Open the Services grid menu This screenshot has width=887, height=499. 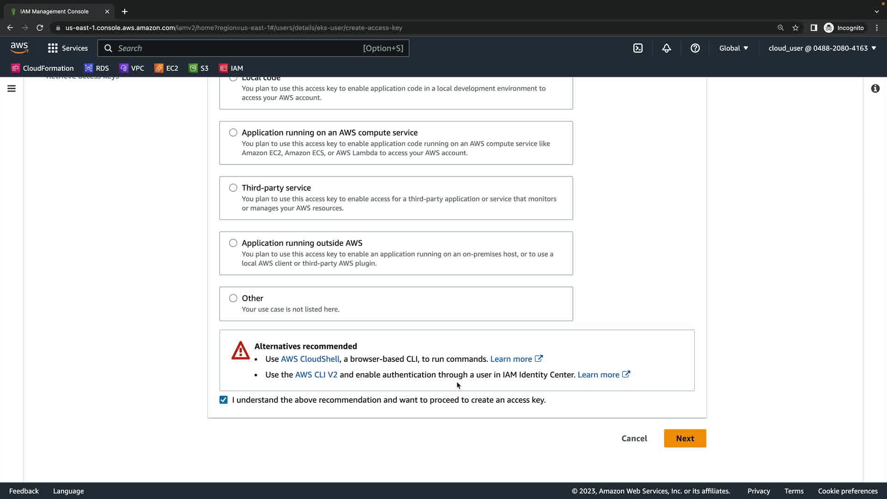click(67, 48)
